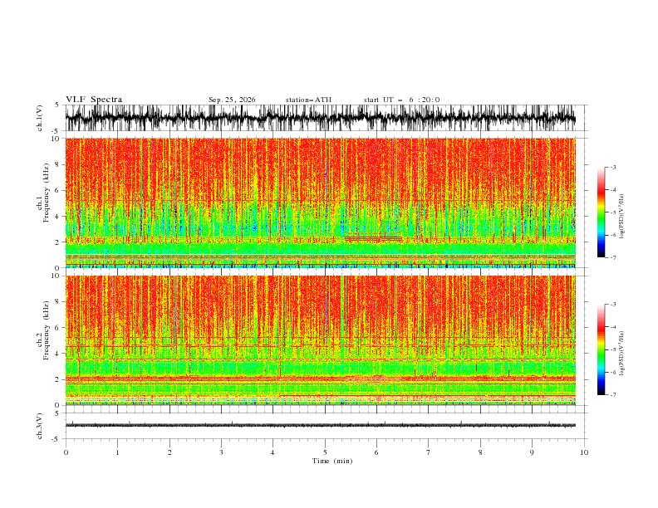Screen dimensions: 658x508
Task: Click the ch.2 color scale bar
Action: pyautogui.click(x=601, y=349)
